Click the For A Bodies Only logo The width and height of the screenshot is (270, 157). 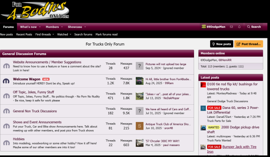point(35,11)
